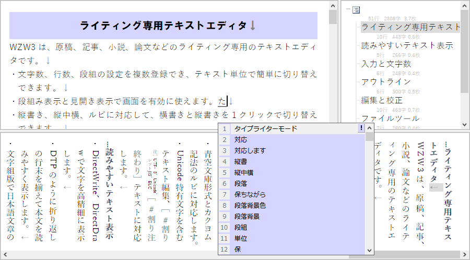The image size is (470, 260).
Task: Click the outline panel scroll-down arrow
Action: (x=465, y=125)
